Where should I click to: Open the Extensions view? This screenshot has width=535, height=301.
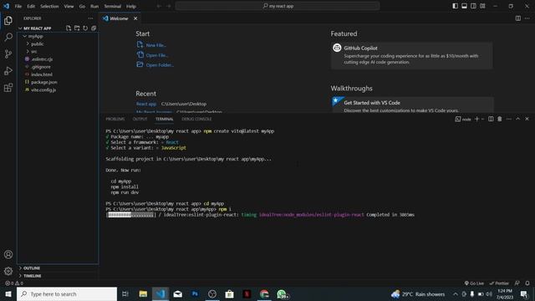pos(8,88)
